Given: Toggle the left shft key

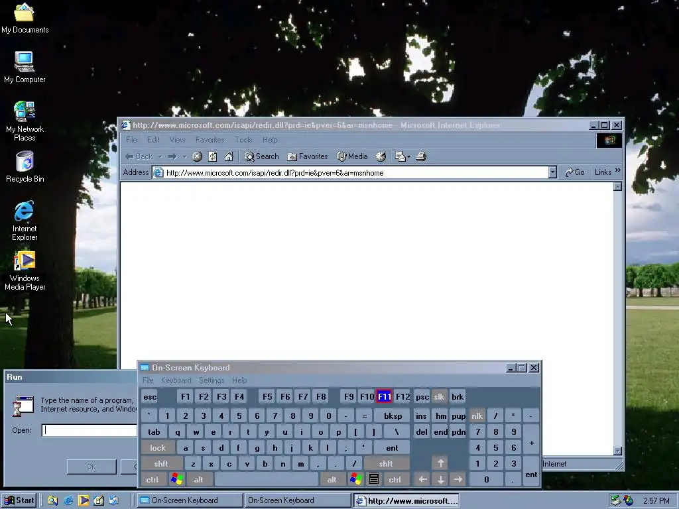Looking at the screenshot, I should coord(160,463).
